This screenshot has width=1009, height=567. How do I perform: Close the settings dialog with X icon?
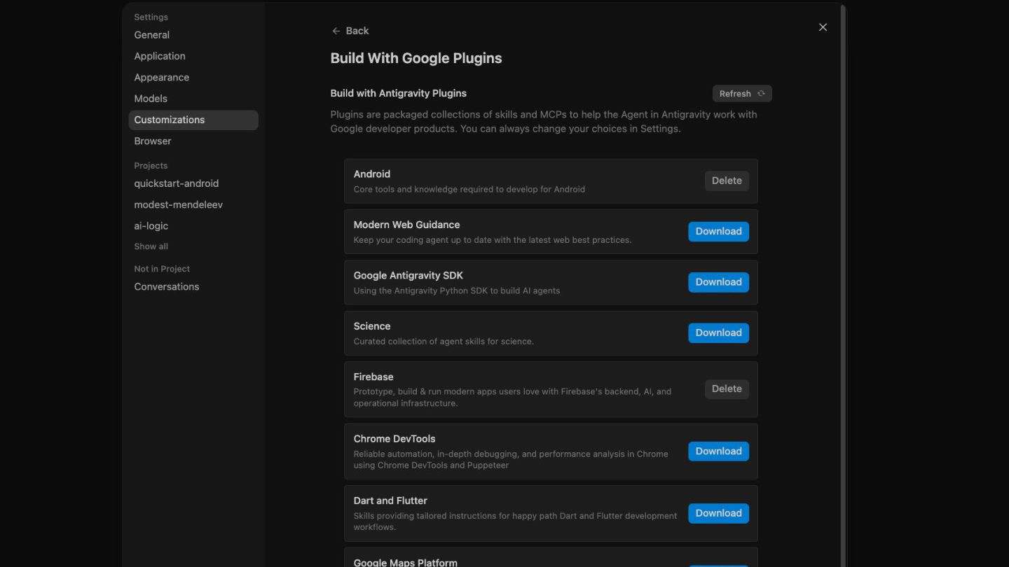coord(823,27)
